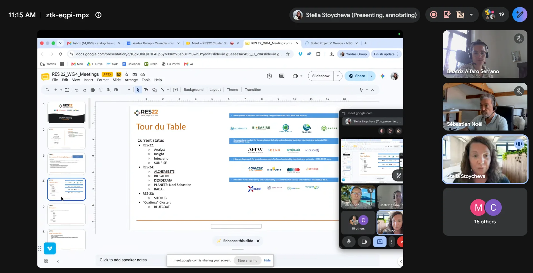Expand the new slide options arrow

click(61, 90)
